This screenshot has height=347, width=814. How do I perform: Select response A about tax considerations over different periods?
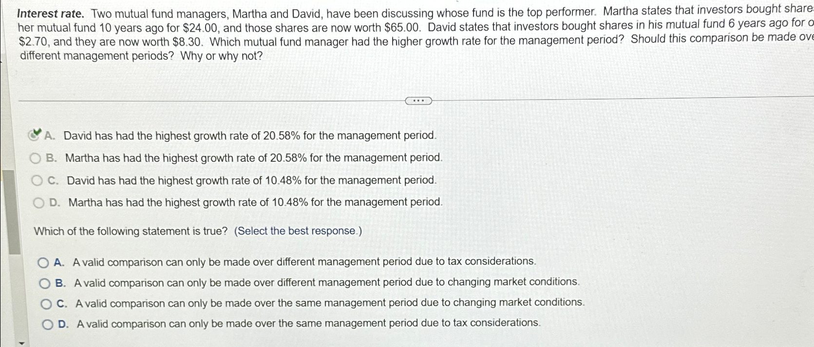[43, 261]
